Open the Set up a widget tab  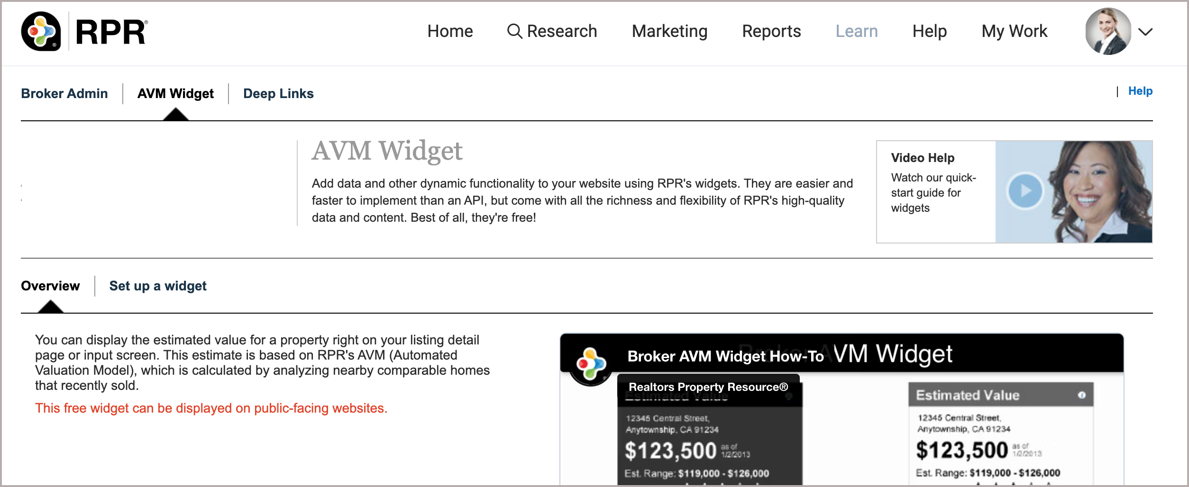[158, 286]
